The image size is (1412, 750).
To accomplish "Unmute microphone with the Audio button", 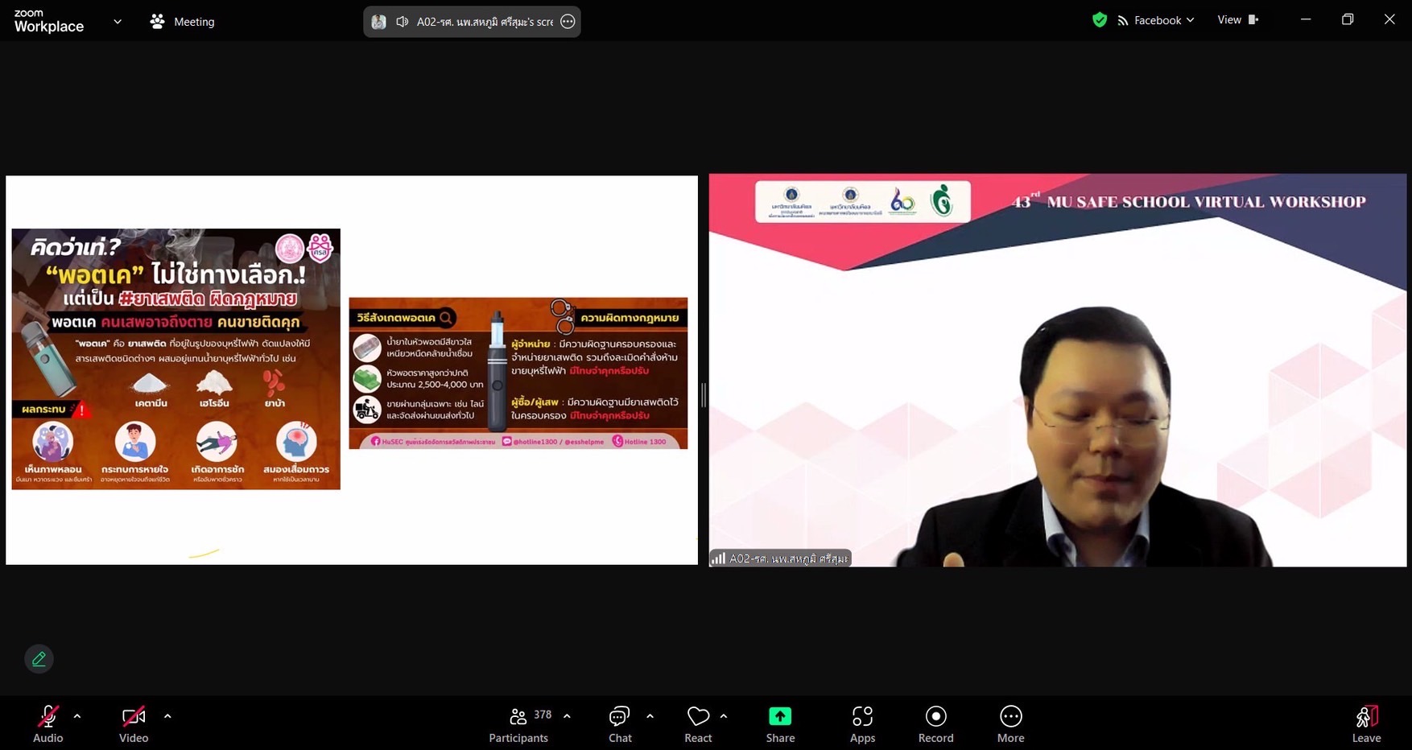I will [x=47, y=724].
